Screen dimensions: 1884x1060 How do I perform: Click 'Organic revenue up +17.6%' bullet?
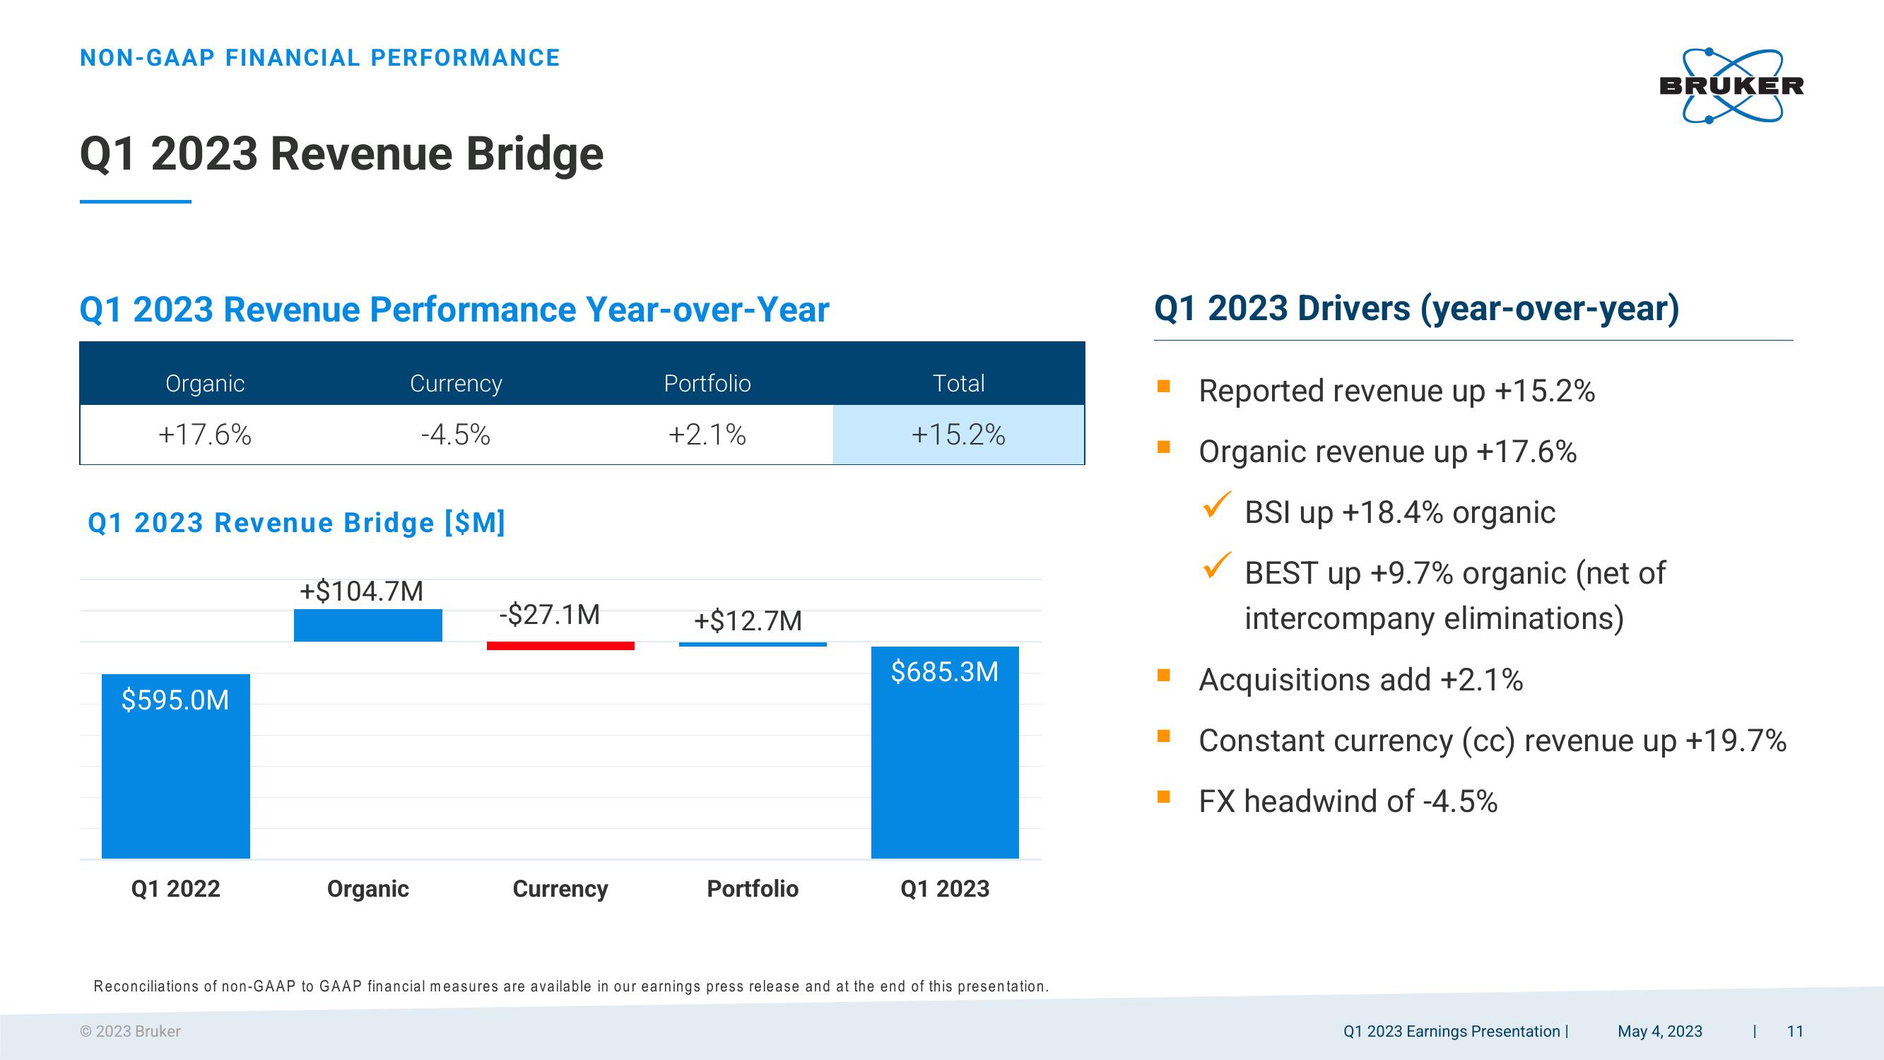click(x=1387, y=452)
